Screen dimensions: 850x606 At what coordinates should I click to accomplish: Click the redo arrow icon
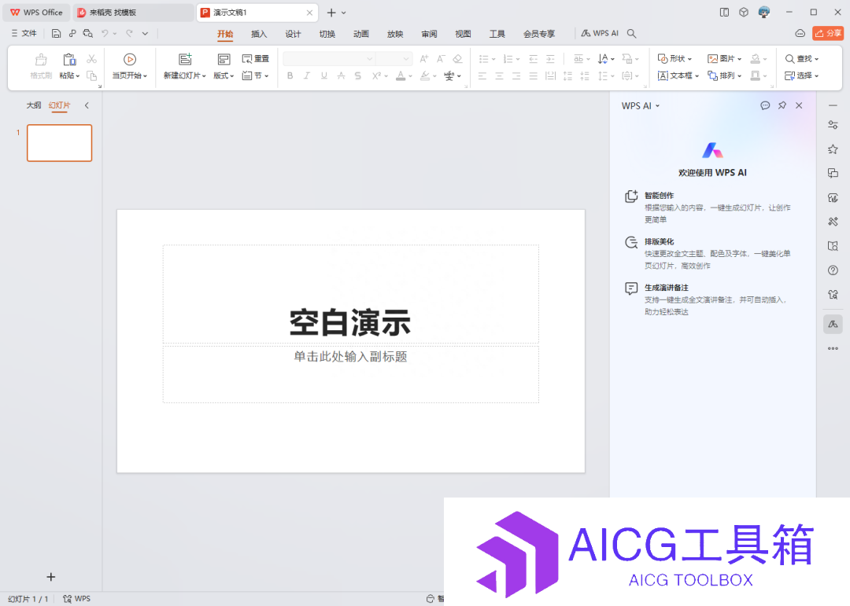point(130,34)
